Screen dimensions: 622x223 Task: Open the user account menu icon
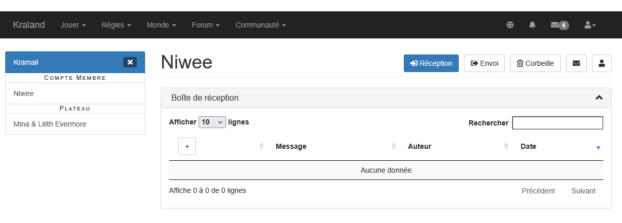click(x=590, y=25)
